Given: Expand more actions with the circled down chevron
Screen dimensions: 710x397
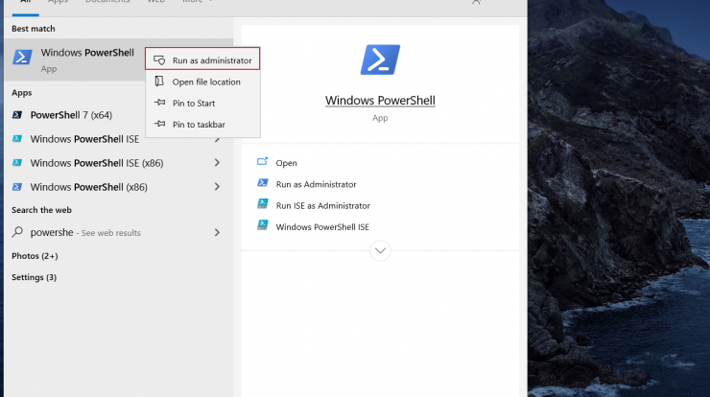Looking at the screenshot, I should (x=380, y=251).
